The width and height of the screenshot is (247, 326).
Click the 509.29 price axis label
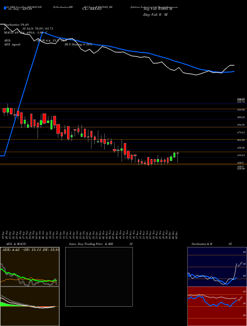point(241,117)
